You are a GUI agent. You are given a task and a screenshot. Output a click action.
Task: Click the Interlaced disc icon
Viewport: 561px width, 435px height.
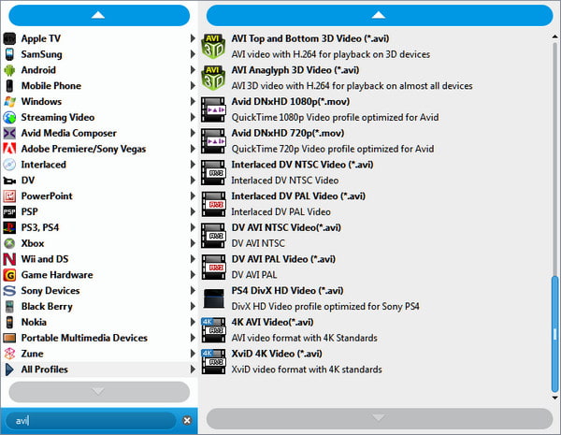click(x=9, y=165)
